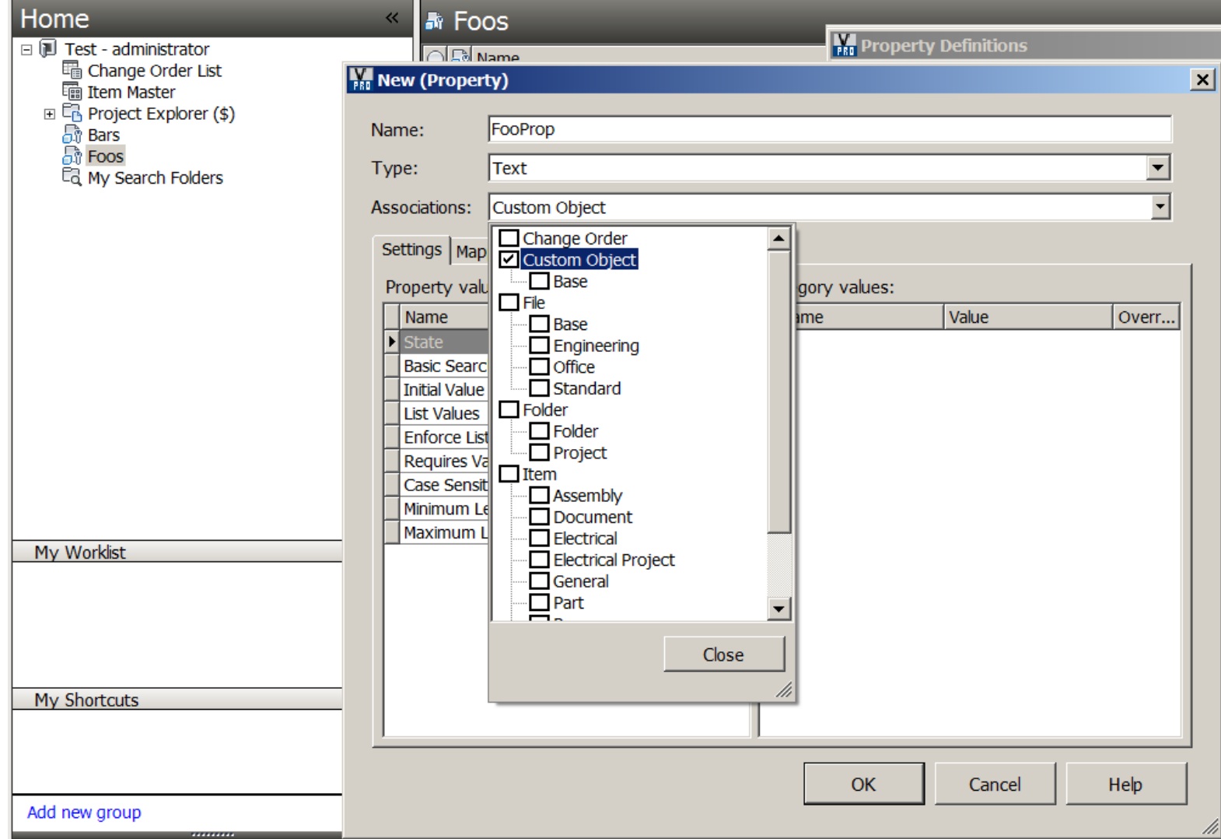Viewport: 1221px width, 839px height.
Task: Select the List Values row
Action: pyautogui.click(x=444, y=413)
